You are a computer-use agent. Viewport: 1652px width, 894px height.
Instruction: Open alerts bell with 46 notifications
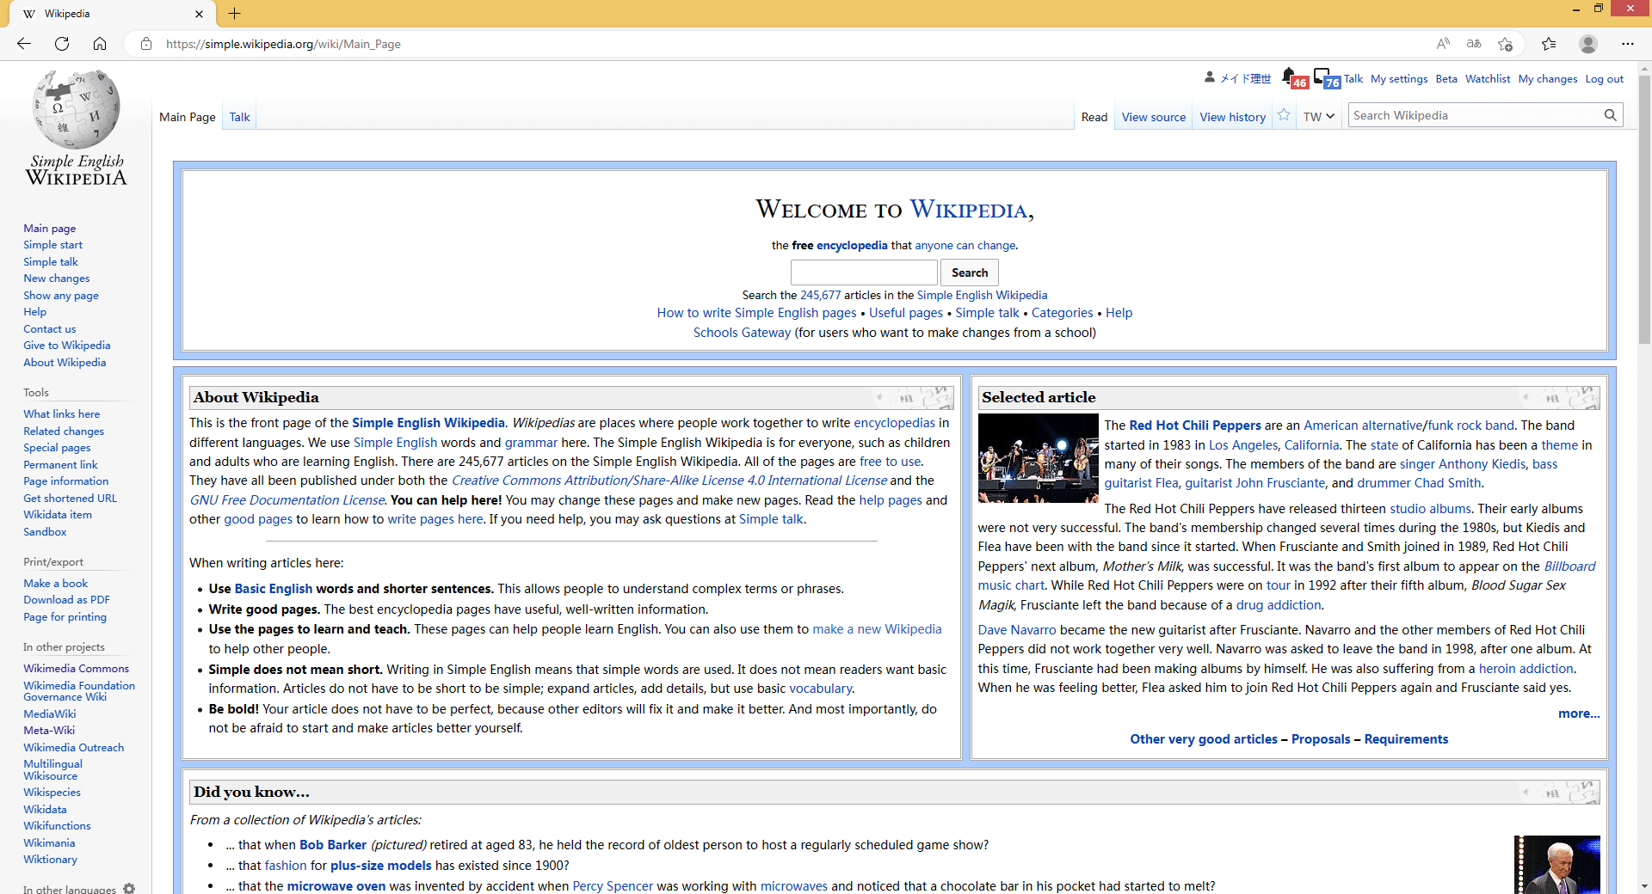click(1293, 78)
